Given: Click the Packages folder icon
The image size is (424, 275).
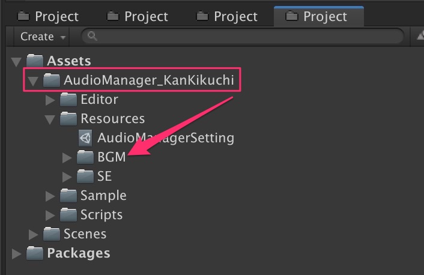Looking at the screenshot, I should click(35, 253).
